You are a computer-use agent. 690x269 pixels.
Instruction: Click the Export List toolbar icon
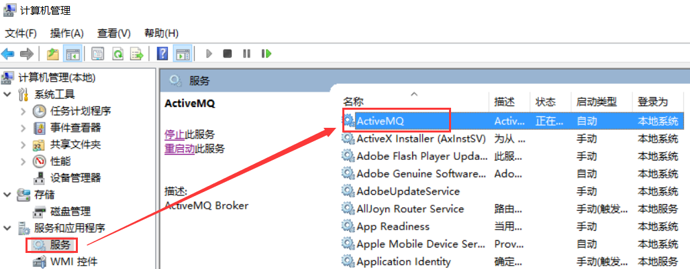[x=138, y=54]
